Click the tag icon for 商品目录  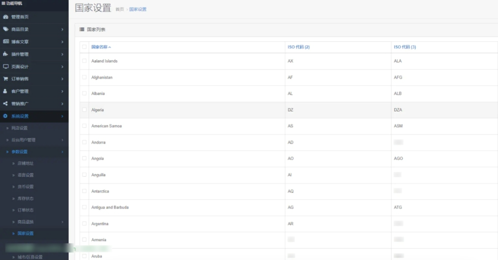click(5, 29)
